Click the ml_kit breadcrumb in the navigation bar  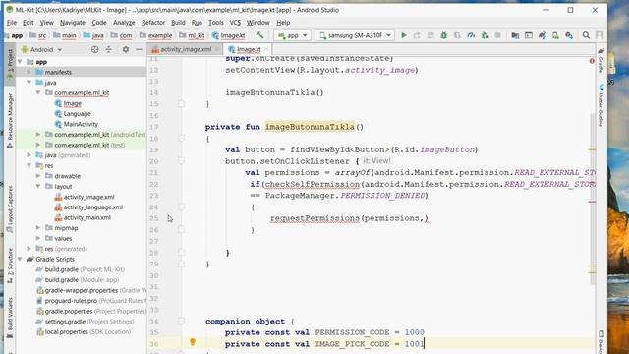click(x=193, y=35)
